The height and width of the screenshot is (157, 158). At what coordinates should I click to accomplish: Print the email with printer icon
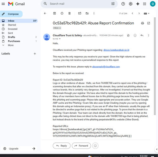pyautogui.click(x=143, y=23)
